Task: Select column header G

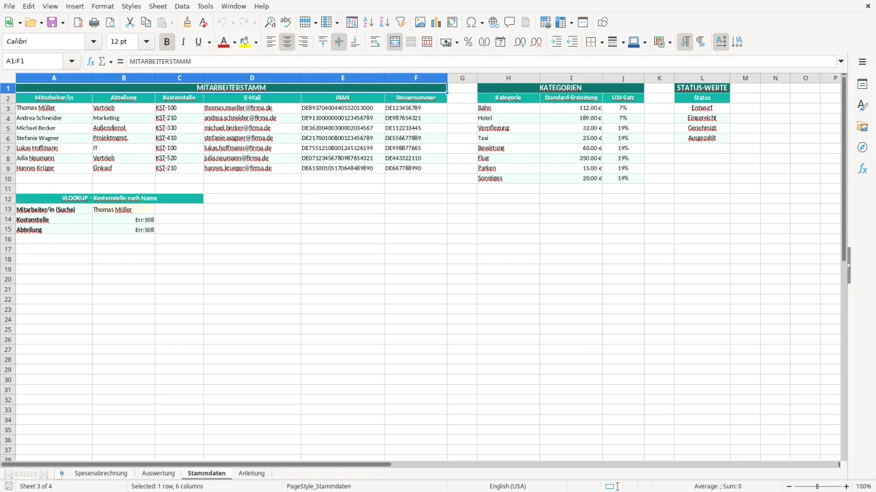Action: [x=462, y=78]
